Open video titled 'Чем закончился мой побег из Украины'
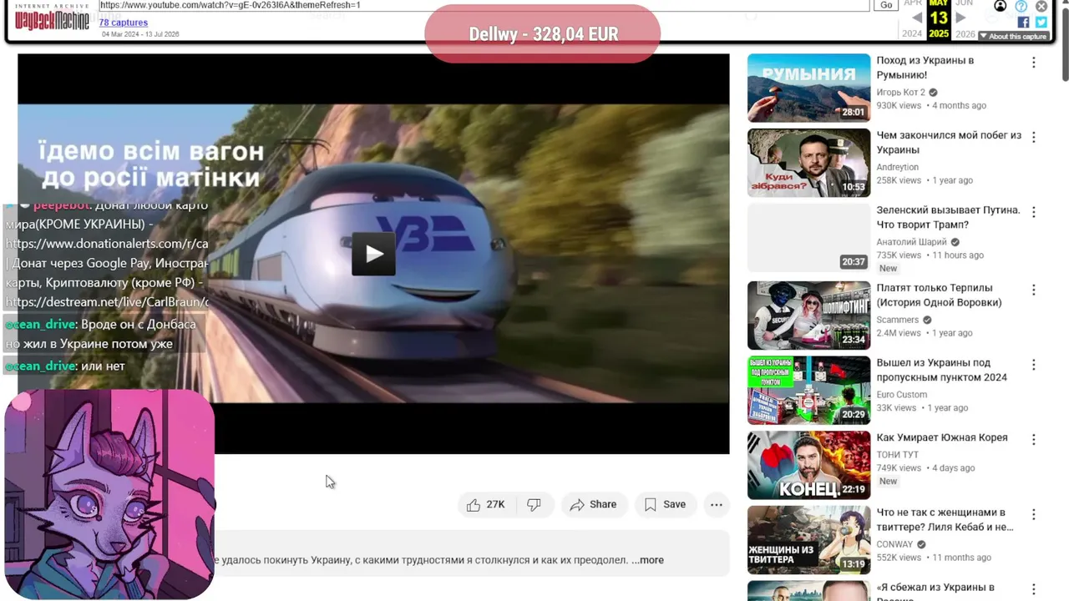The height and width of the screenshot is (601, 1069). click(x=949, y=143)
